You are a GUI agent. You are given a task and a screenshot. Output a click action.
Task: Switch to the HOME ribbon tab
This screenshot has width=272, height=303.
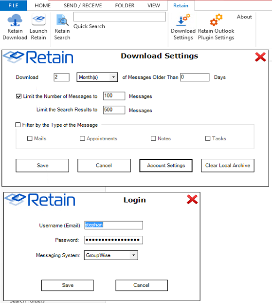(43, 6)
